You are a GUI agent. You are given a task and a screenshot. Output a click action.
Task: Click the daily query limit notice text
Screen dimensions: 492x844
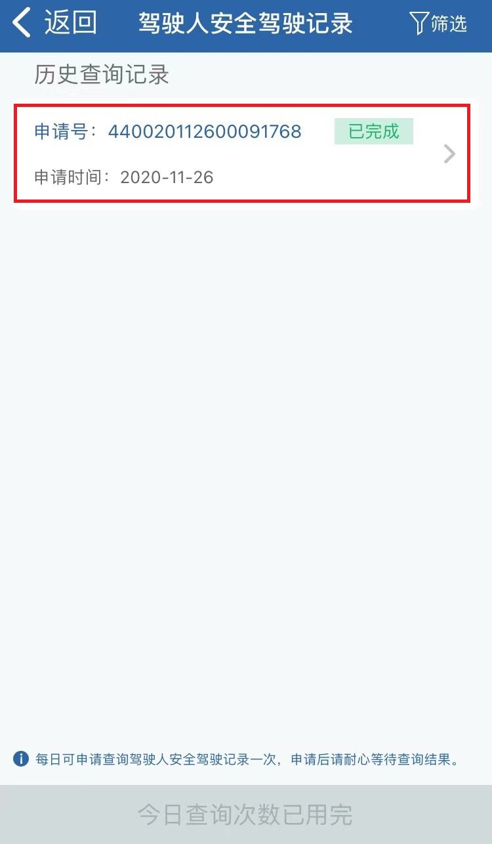247,759
